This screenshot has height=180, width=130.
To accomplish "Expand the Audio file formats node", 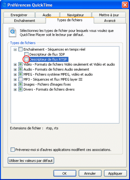I will (15, 70).
